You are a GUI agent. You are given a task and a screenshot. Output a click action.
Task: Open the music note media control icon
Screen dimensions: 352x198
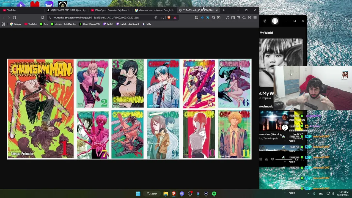click(227, 18)
